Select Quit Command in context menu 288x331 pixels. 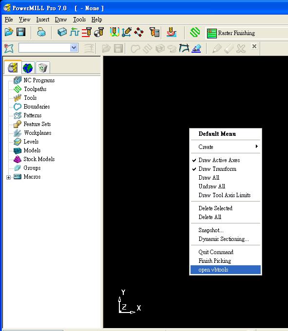pos(226,252)
